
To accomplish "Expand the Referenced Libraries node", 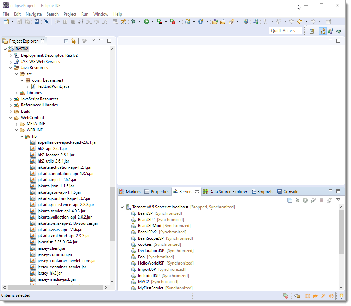I will (x=11, y=105).
